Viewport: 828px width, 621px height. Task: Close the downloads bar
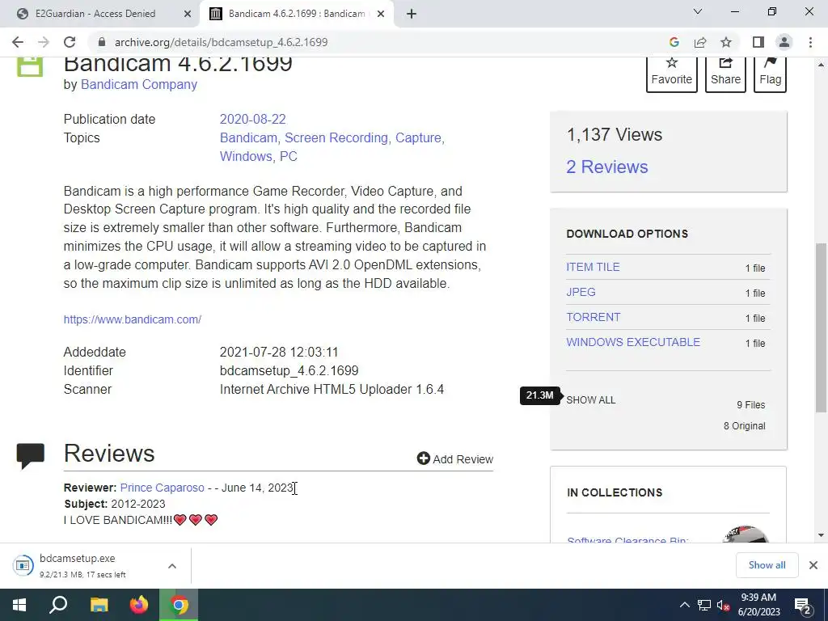point(813,565)
